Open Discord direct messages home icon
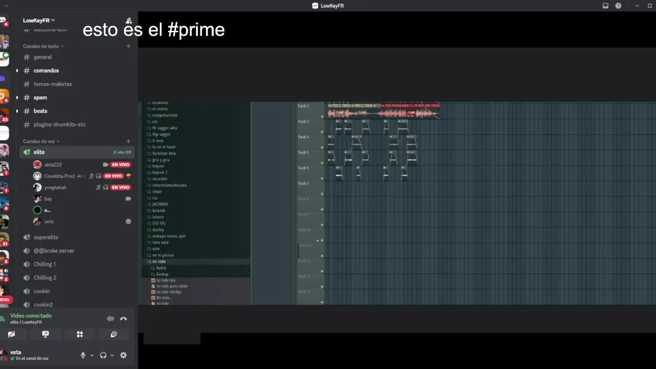The image size is (656, 369). [4, 20]
